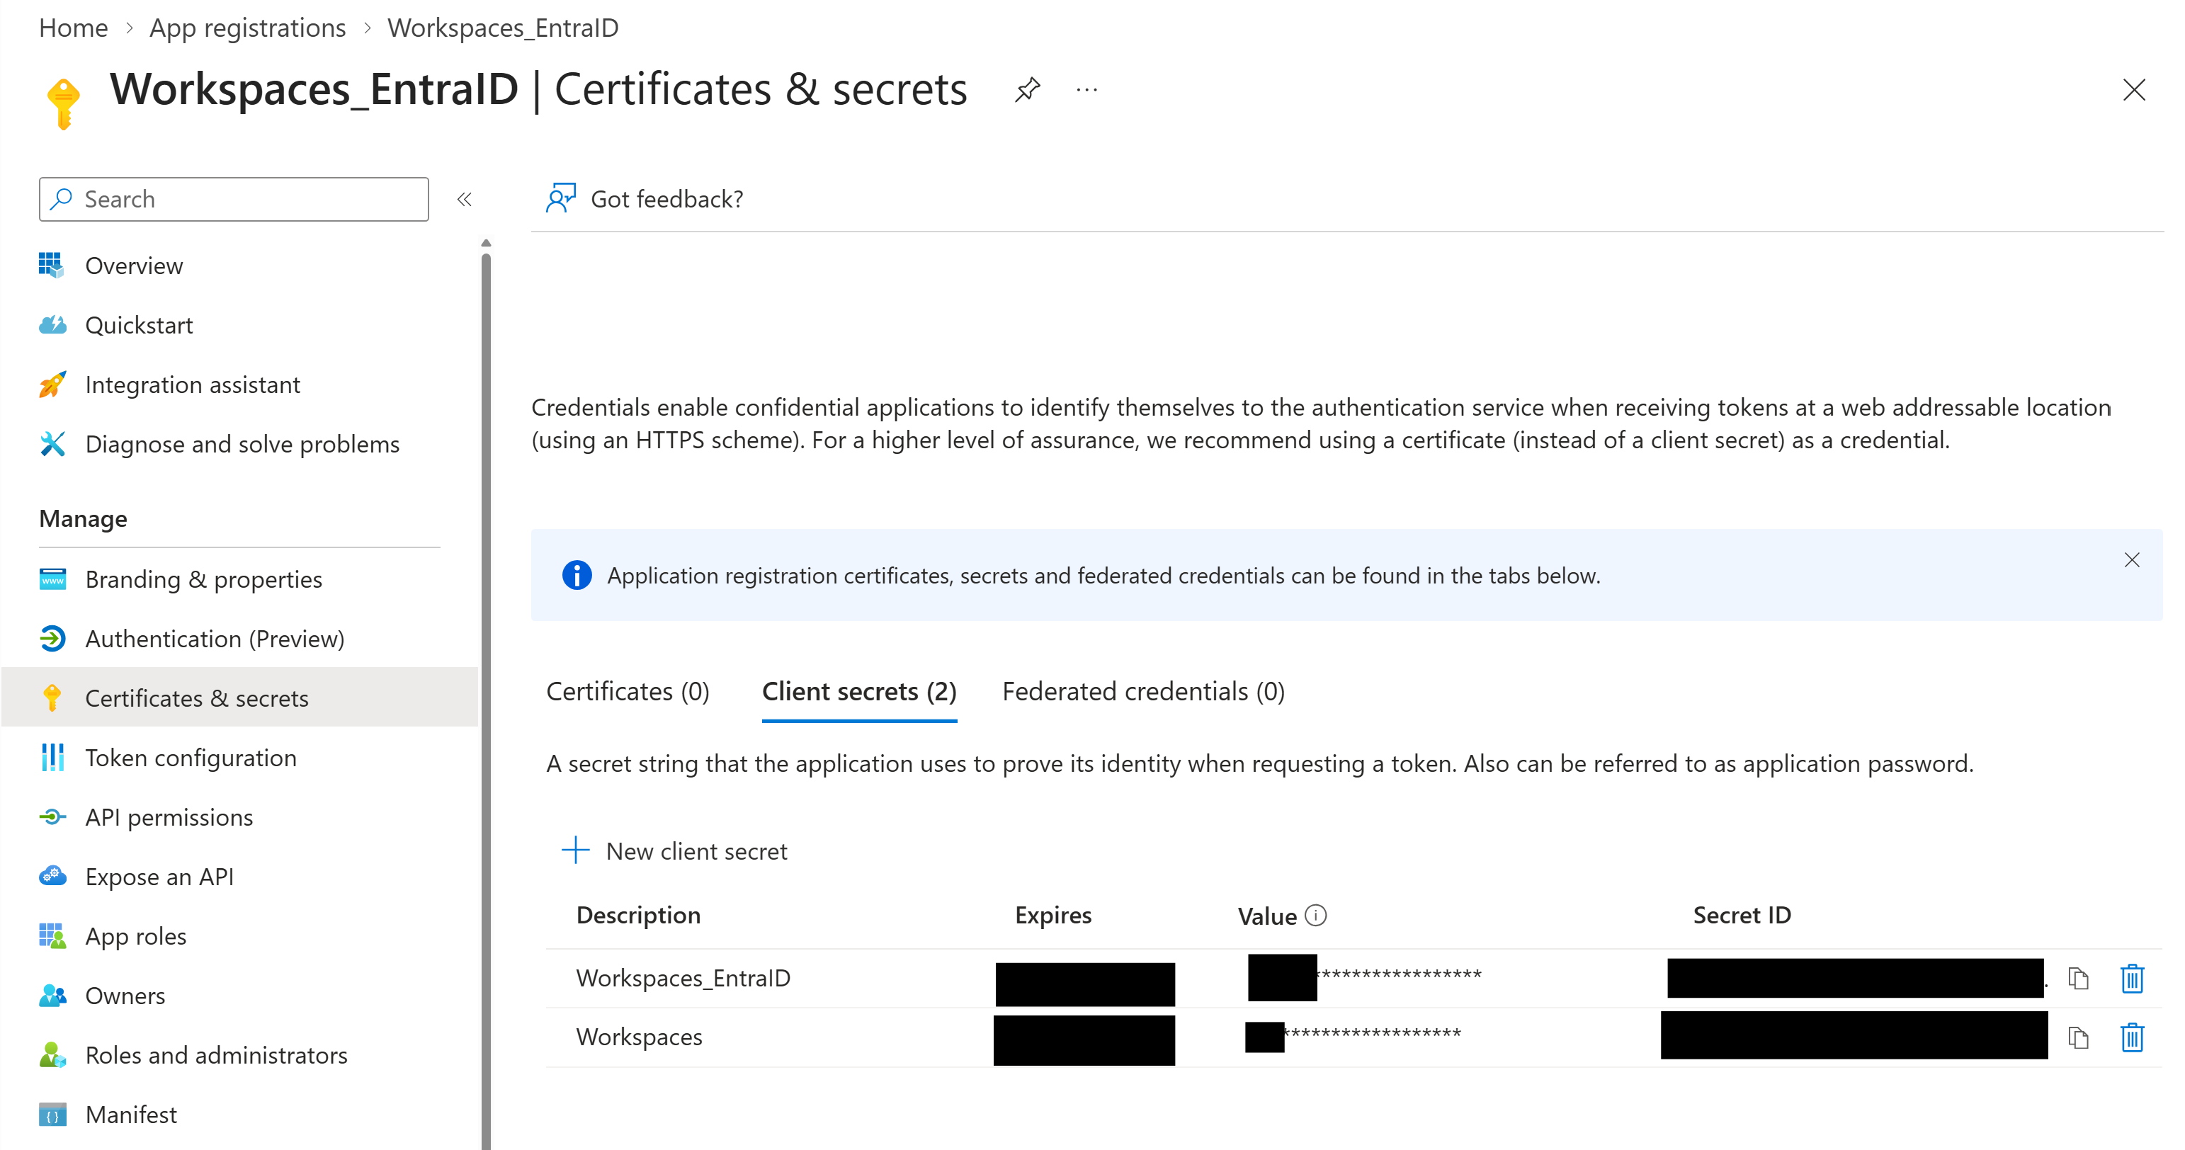Dismiss the information banner

pos(2132,559)
